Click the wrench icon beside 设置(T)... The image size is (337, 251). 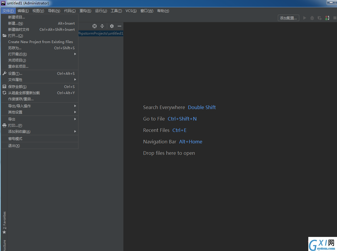pos(4,73)
